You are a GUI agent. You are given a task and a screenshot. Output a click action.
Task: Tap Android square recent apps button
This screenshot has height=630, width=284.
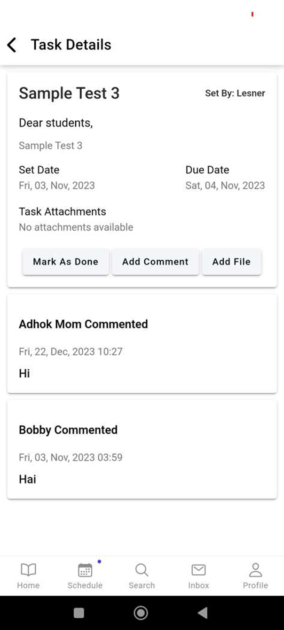[x=79, y=613]
